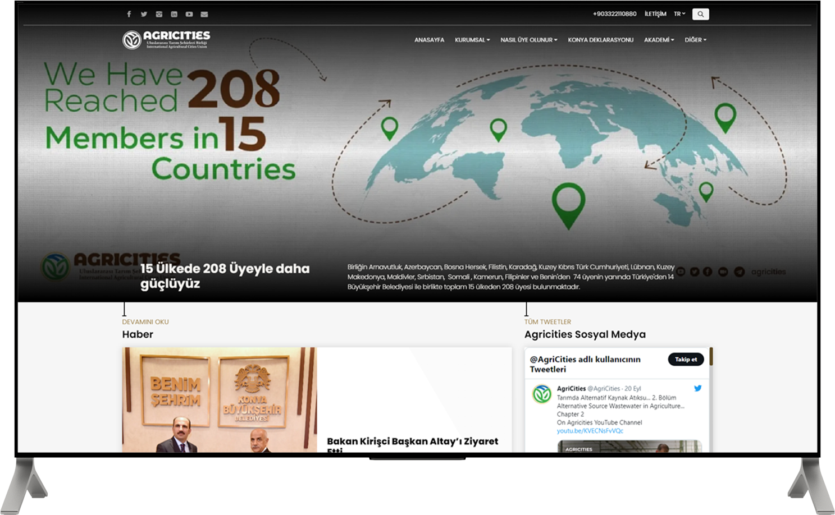
Task: Click the Takip et button
Action: 686,360
